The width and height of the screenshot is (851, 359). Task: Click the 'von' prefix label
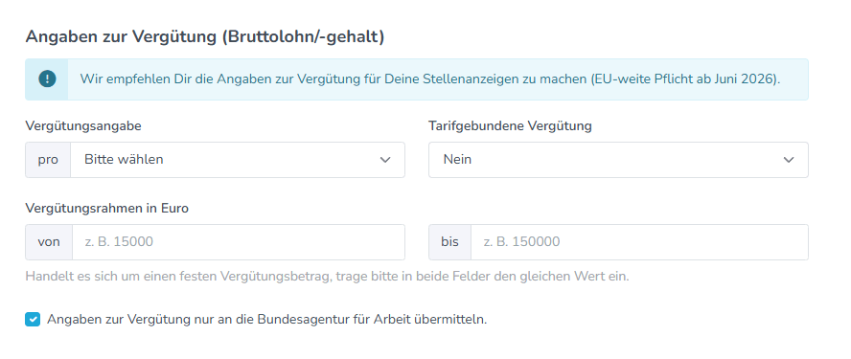click(x=49, y=242)
